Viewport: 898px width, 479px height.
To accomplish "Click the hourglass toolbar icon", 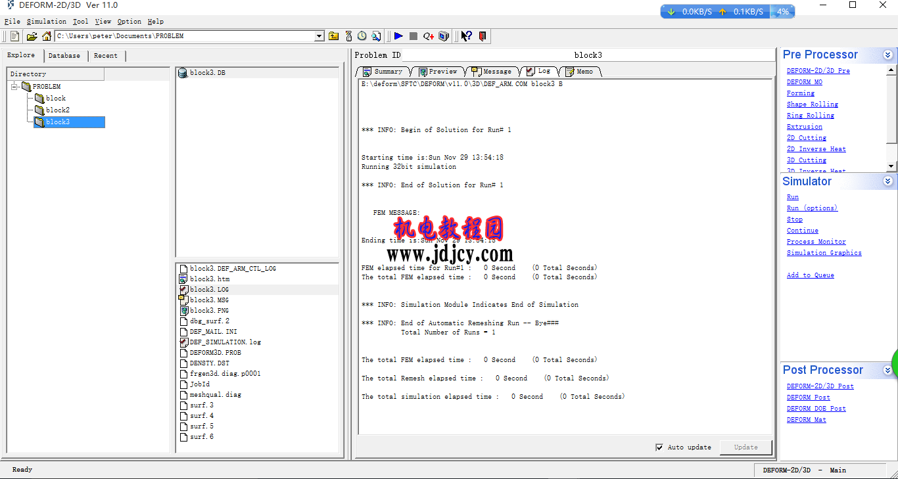I will pos(348,36).
